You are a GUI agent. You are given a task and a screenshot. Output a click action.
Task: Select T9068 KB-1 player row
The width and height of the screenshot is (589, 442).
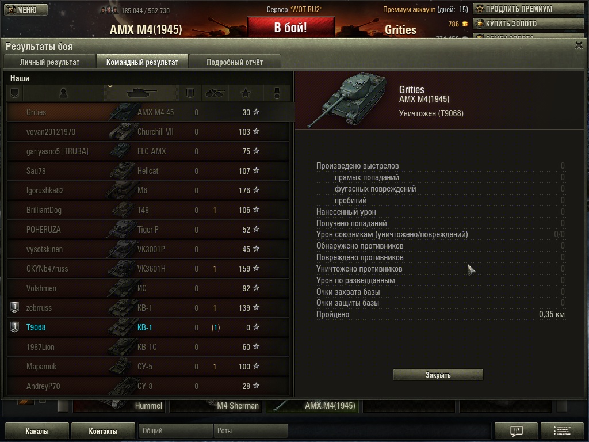click(x=148, y=327)
